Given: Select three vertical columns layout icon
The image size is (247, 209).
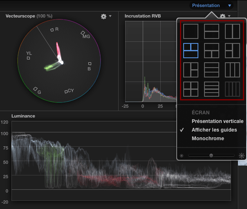Looking at the screenshot, I should click(x=232, y=70).
